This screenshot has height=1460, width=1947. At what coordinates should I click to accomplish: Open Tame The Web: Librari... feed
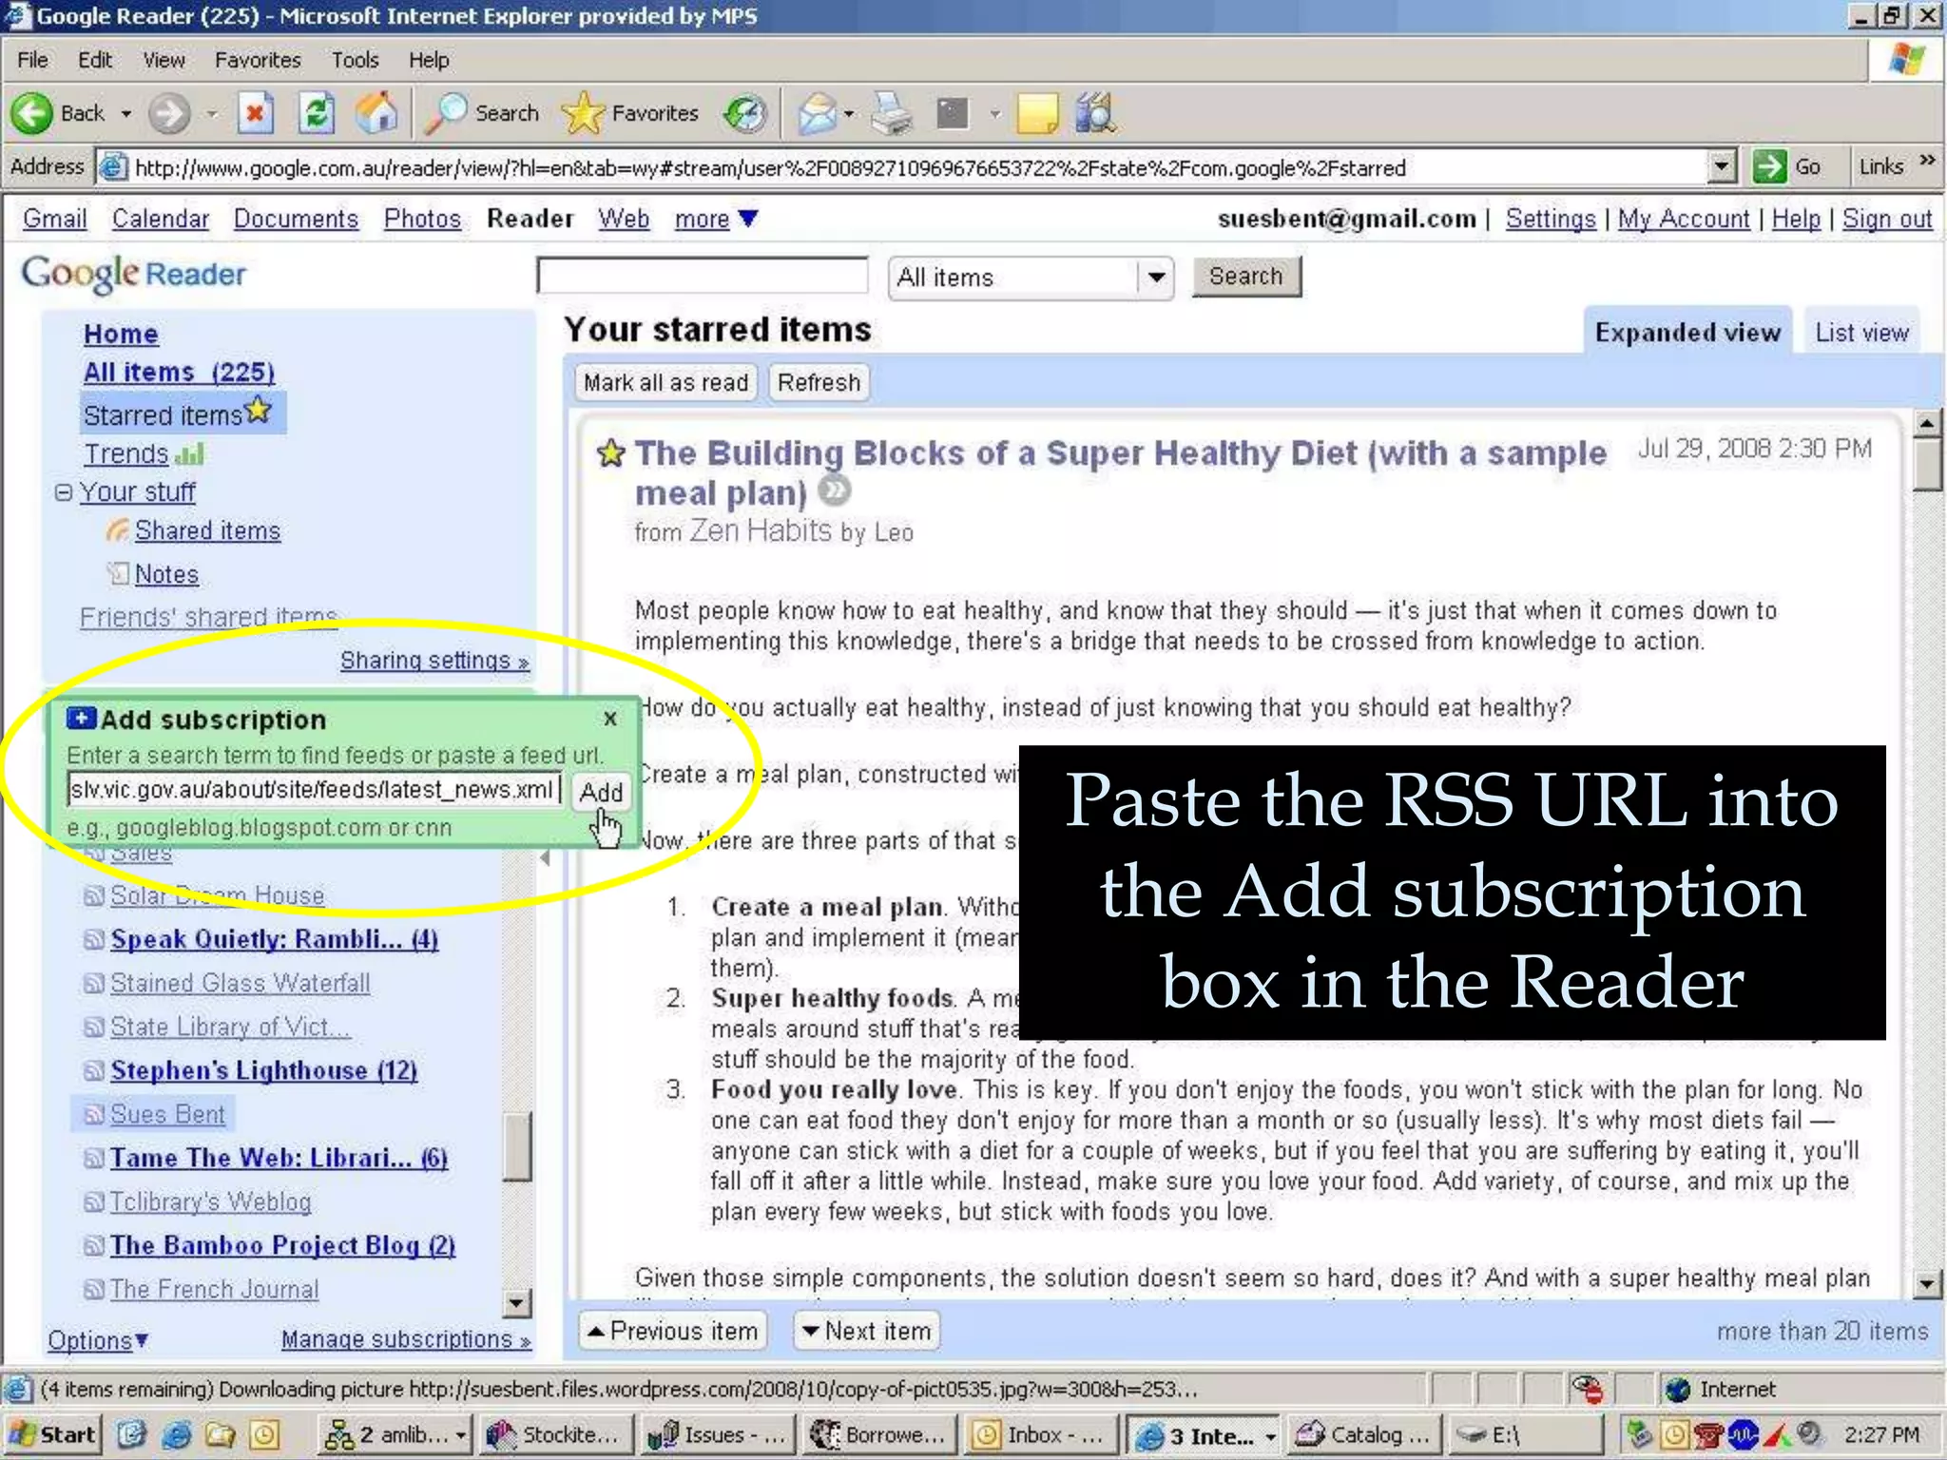pos(279,1158)
